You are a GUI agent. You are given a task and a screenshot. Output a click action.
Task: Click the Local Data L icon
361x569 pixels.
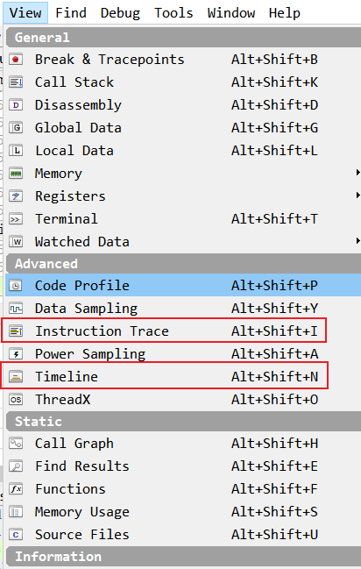click(16, 151)
